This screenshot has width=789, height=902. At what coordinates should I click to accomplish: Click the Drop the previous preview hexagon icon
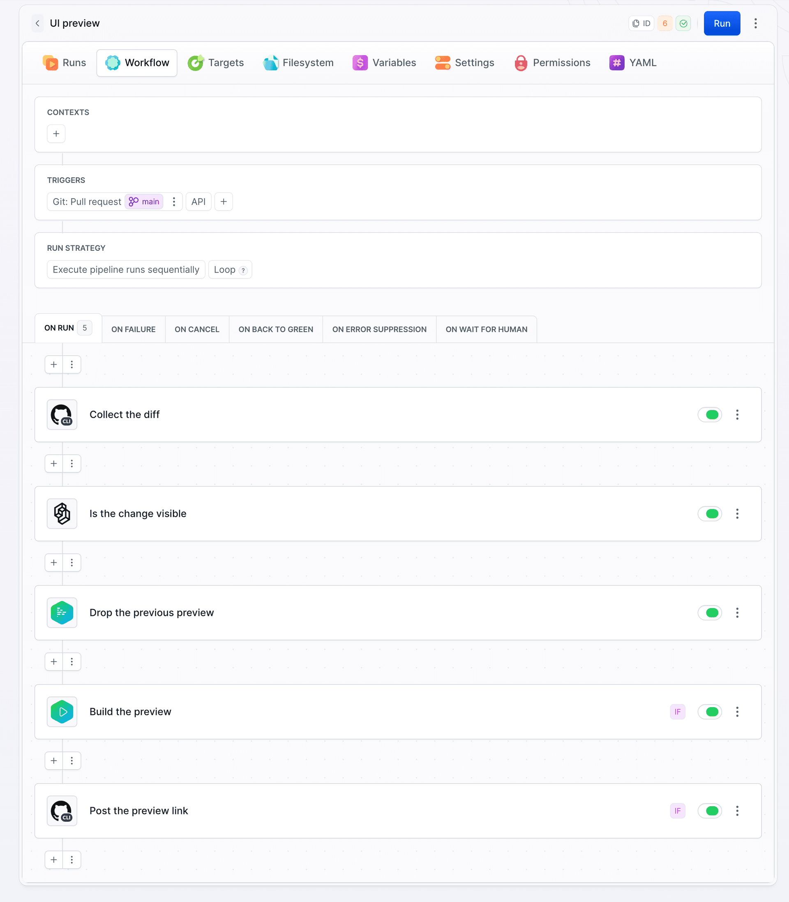point(62,613)
